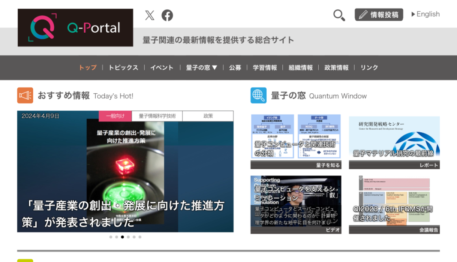
Task: Jump to fifth carousel slide dot
Action: (134, 237)
